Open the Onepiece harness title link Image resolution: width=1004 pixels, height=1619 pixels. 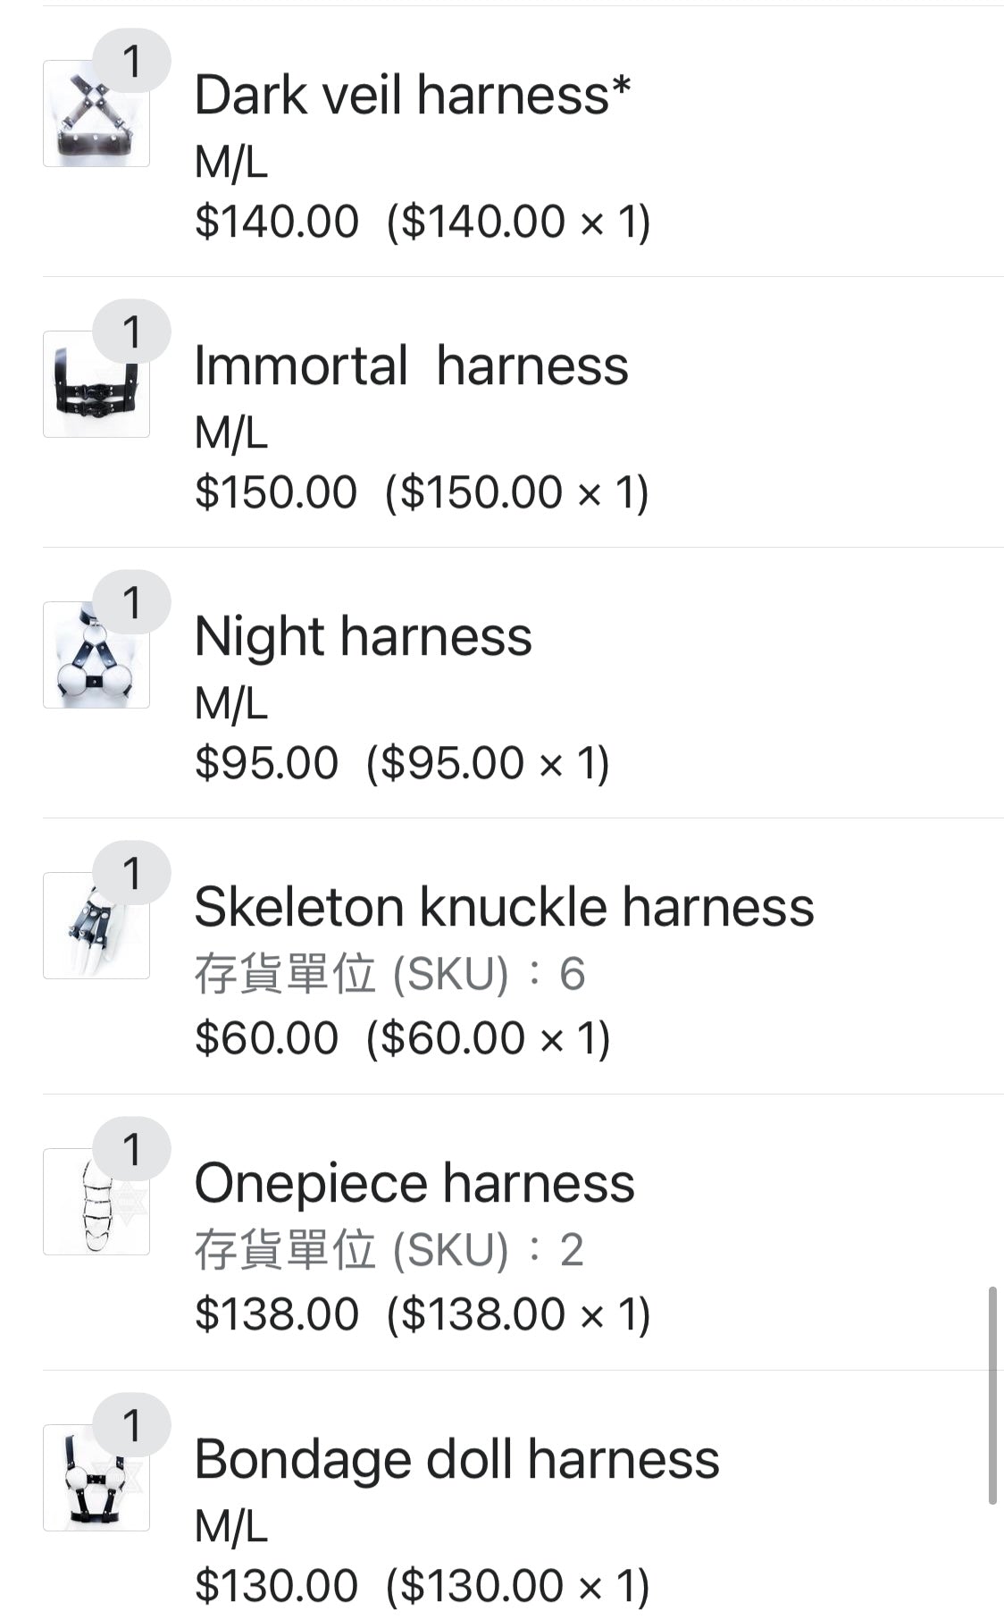414,1183
